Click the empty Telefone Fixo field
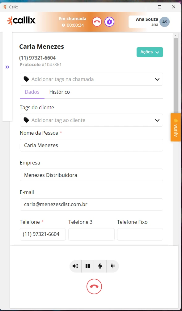Viewport: 182px width, 311px height. click(x=140, y=234)
